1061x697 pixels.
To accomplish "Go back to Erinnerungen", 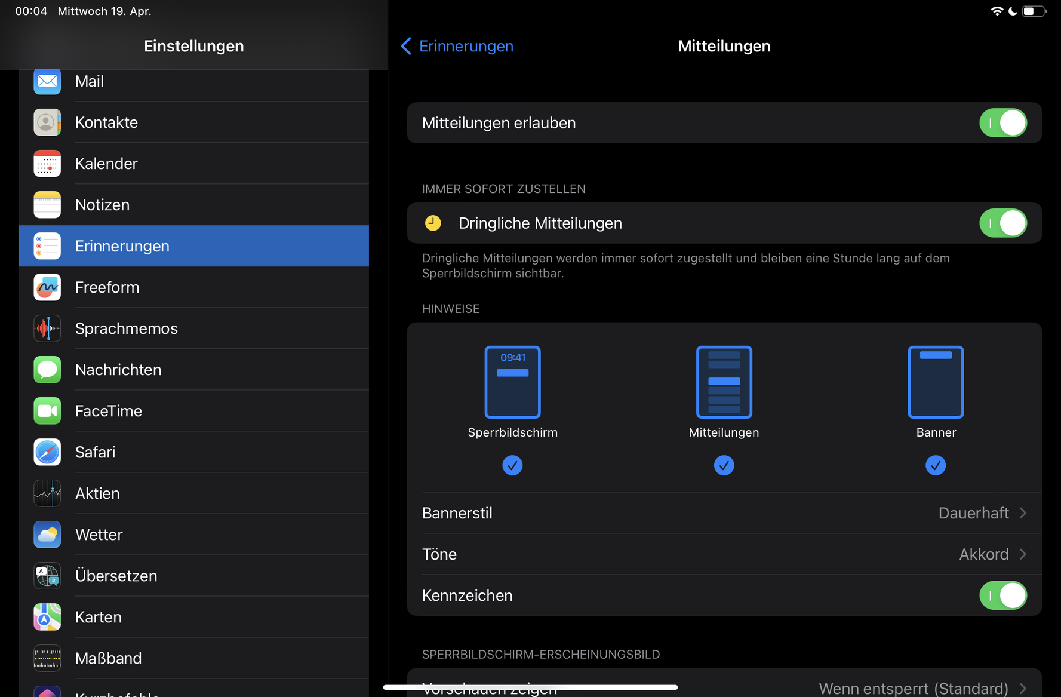I will pyautogui.click(x=457, y=46).
